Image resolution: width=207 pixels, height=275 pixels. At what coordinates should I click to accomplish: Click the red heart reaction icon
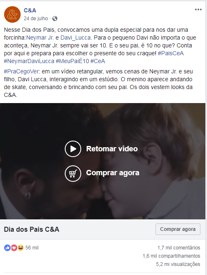(x=14, y=248)
